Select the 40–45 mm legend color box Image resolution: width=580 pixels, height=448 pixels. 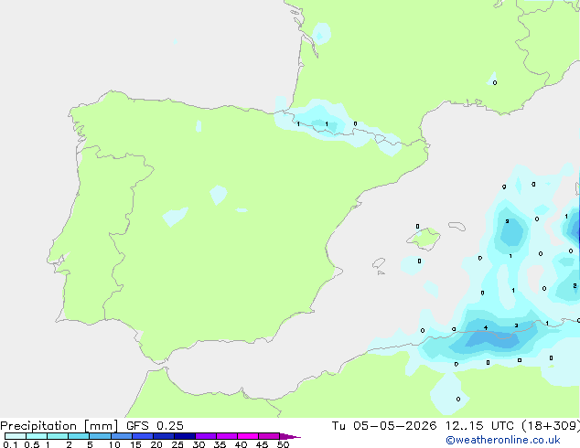248,436
